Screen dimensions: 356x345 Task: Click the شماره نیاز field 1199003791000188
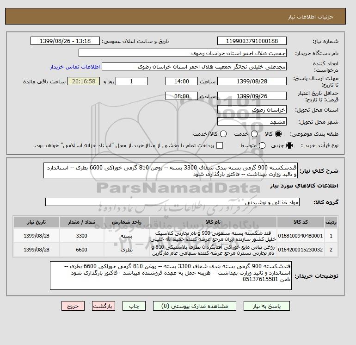click(252, 41)
